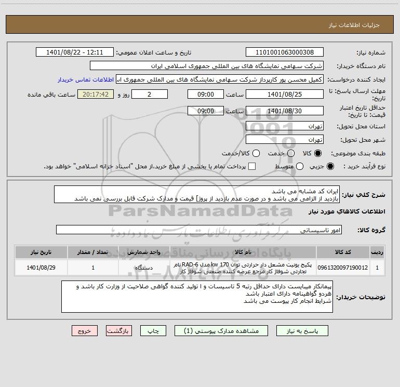Open مشاهده مدارک پیوستی (1) button
The height and width of the screenshot is (387, 400).
(221, 331)
